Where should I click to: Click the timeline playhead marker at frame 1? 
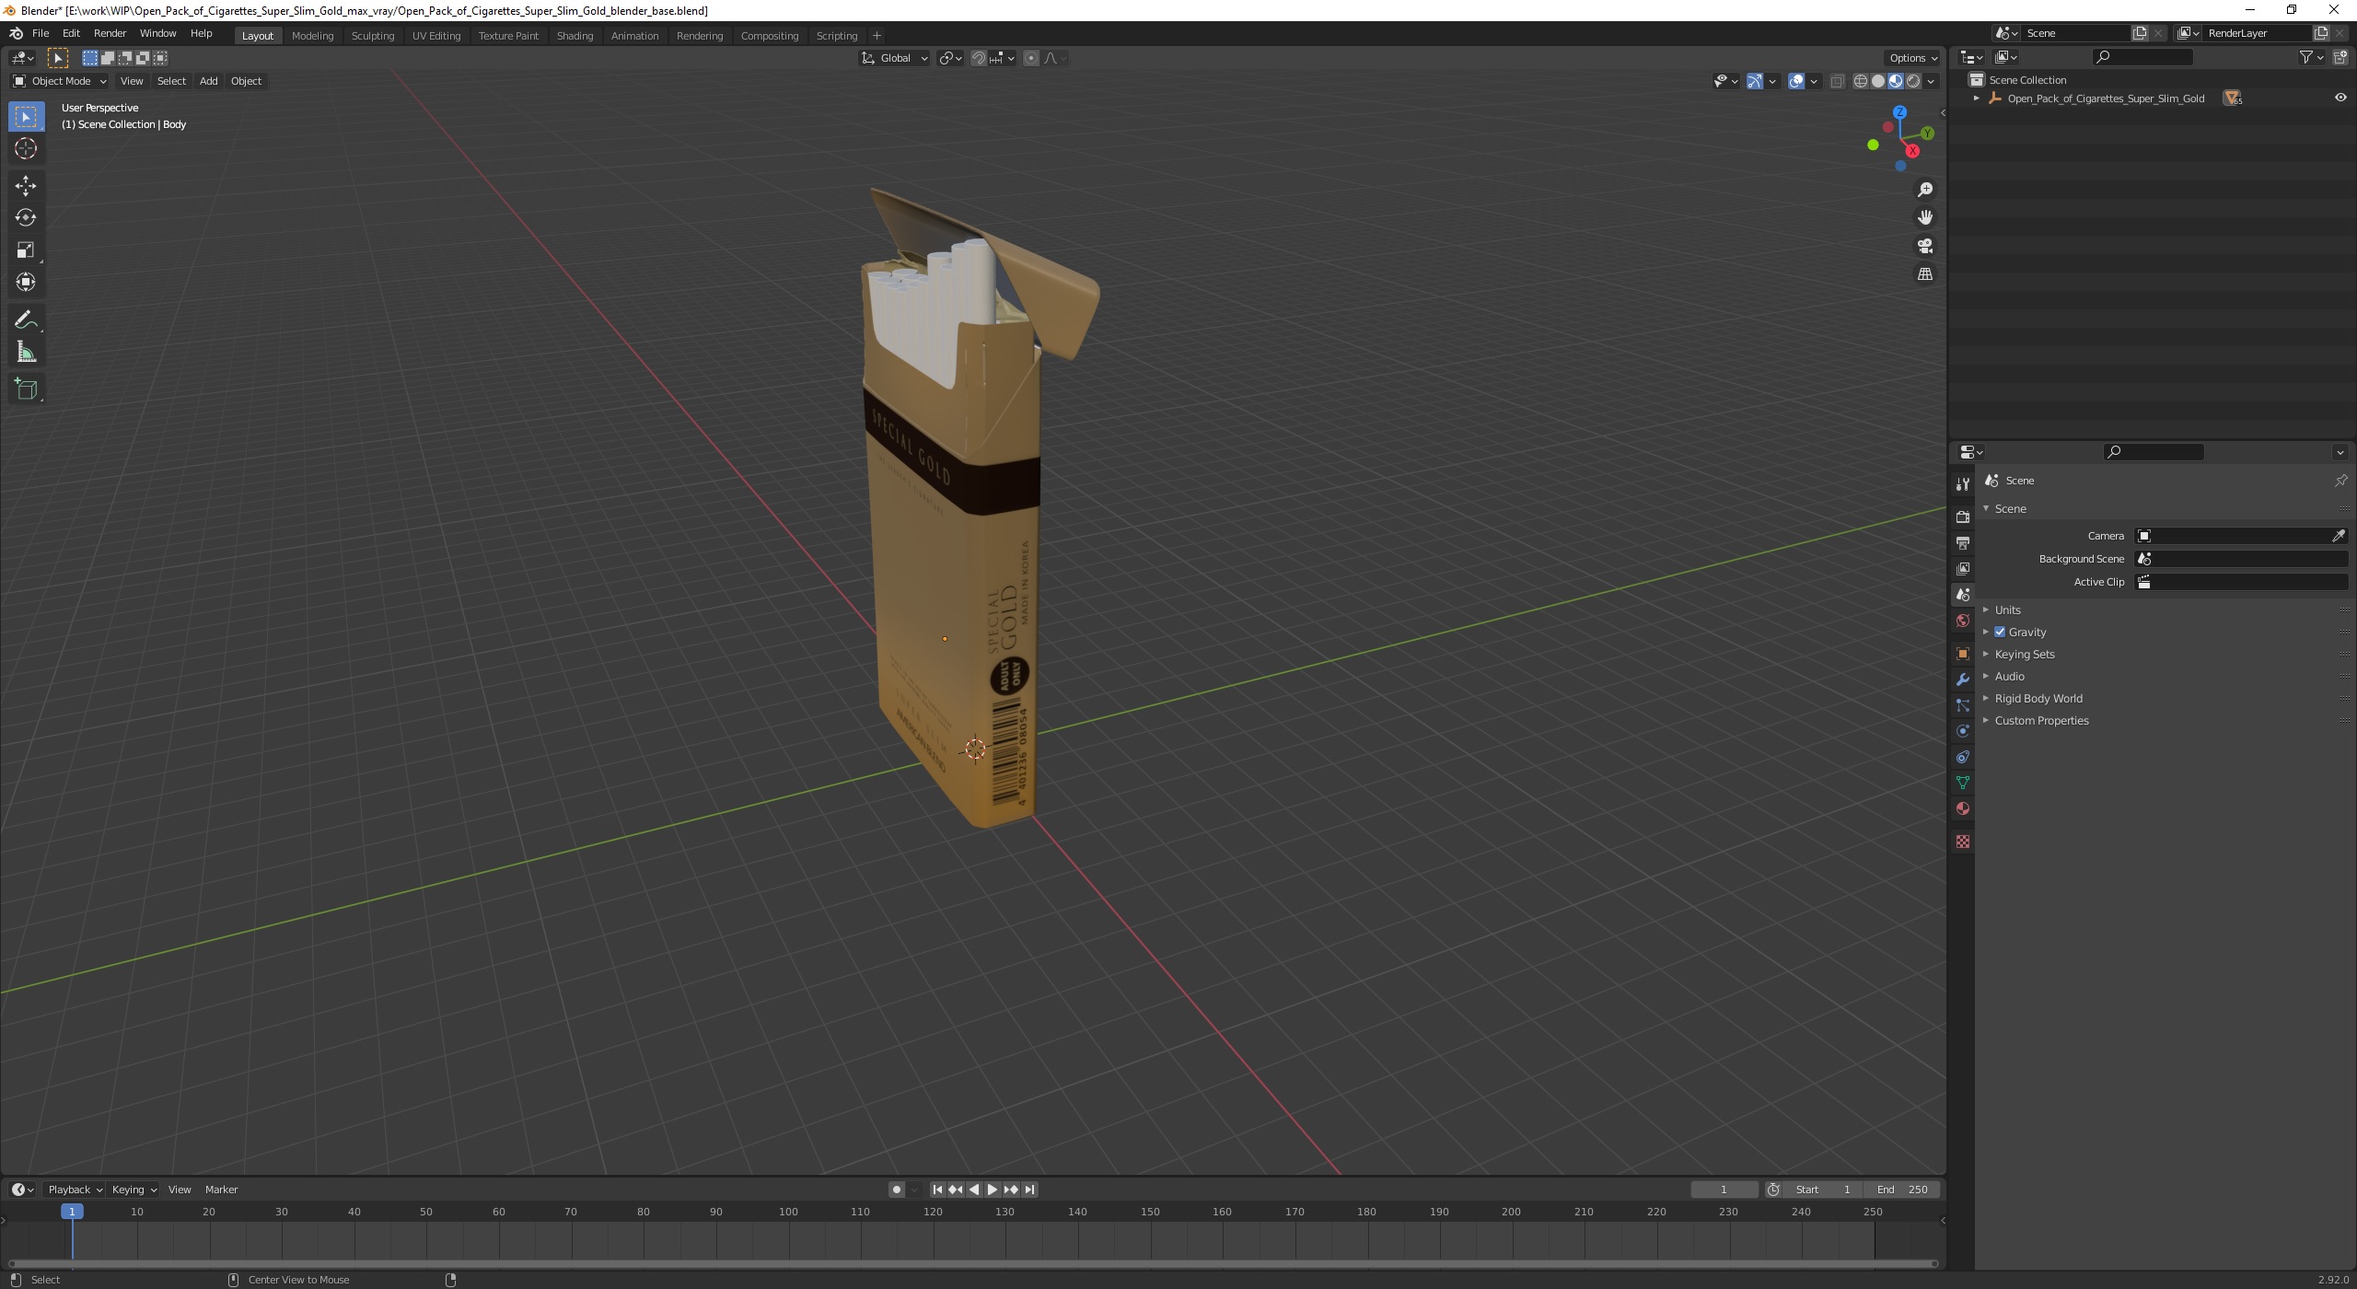(x=72, y=1212)
